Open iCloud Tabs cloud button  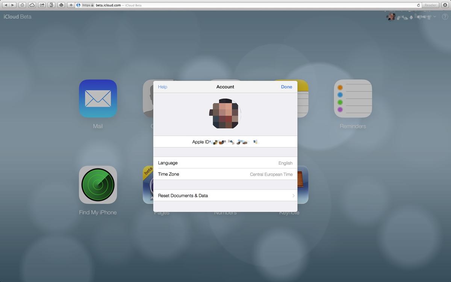pyautogui.click(x=32, y=5)
